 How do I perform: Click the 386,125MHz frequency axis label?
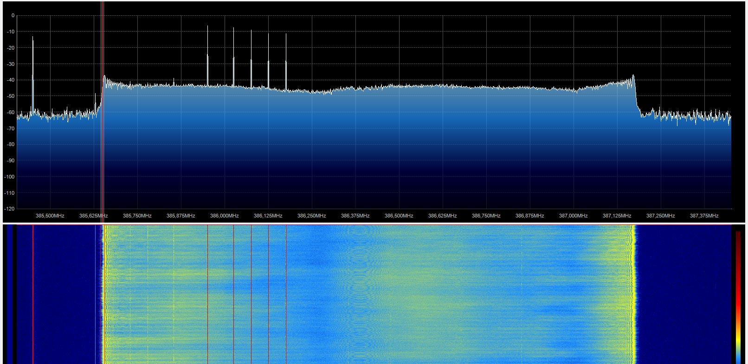[x=268, y=216]
